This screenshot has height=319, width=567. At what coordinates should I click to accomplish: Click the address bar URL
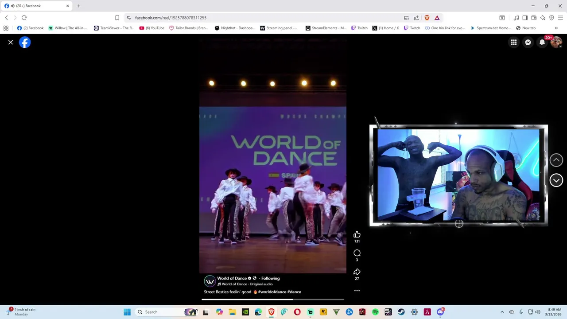(x=171, y=18)
